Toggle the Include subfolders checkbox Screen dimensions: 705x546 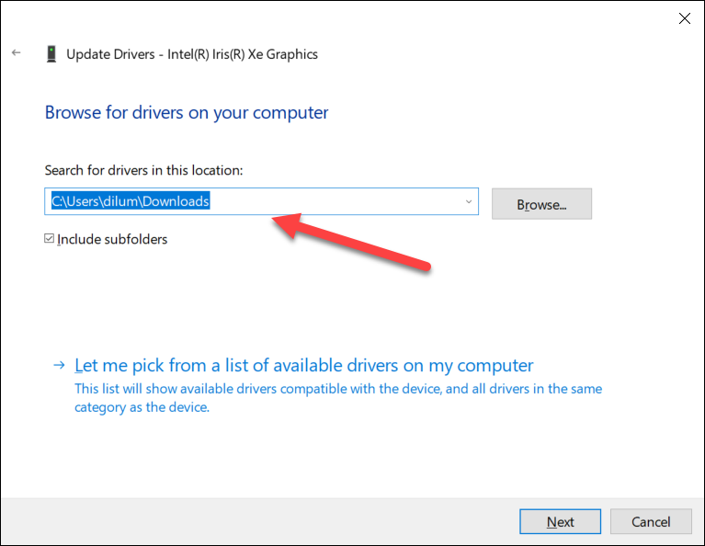point(50,239)
